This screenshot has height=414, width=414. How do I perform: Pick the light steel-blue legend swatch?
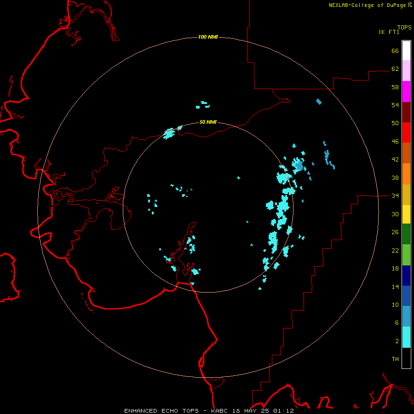(x=406, y=316)
